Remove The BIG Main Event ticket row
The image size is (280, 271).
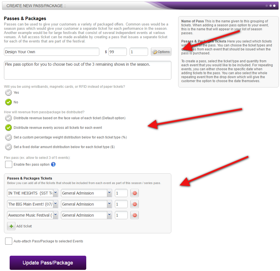[x=134, y=204]
